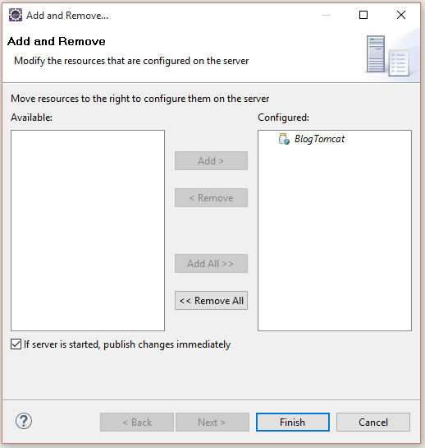Click the Cancel button
The image size is (425, 448).
pos(373,422)
